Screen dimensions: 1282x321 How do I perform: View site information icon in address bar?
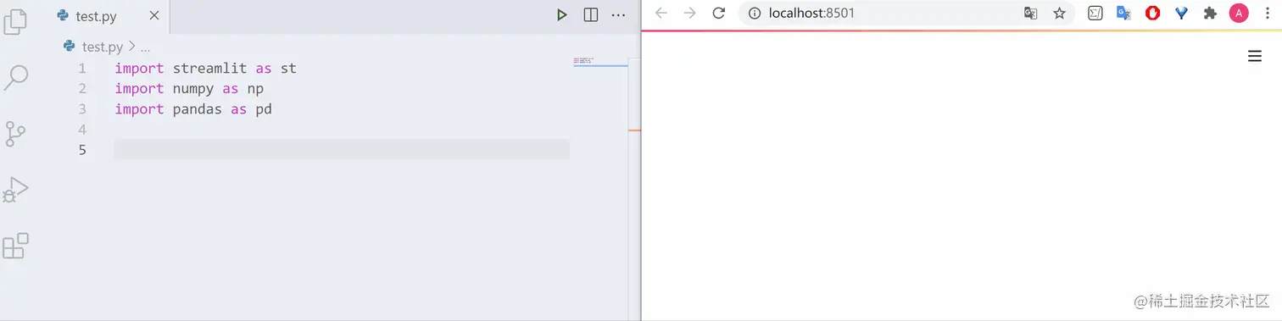[755, 13]
